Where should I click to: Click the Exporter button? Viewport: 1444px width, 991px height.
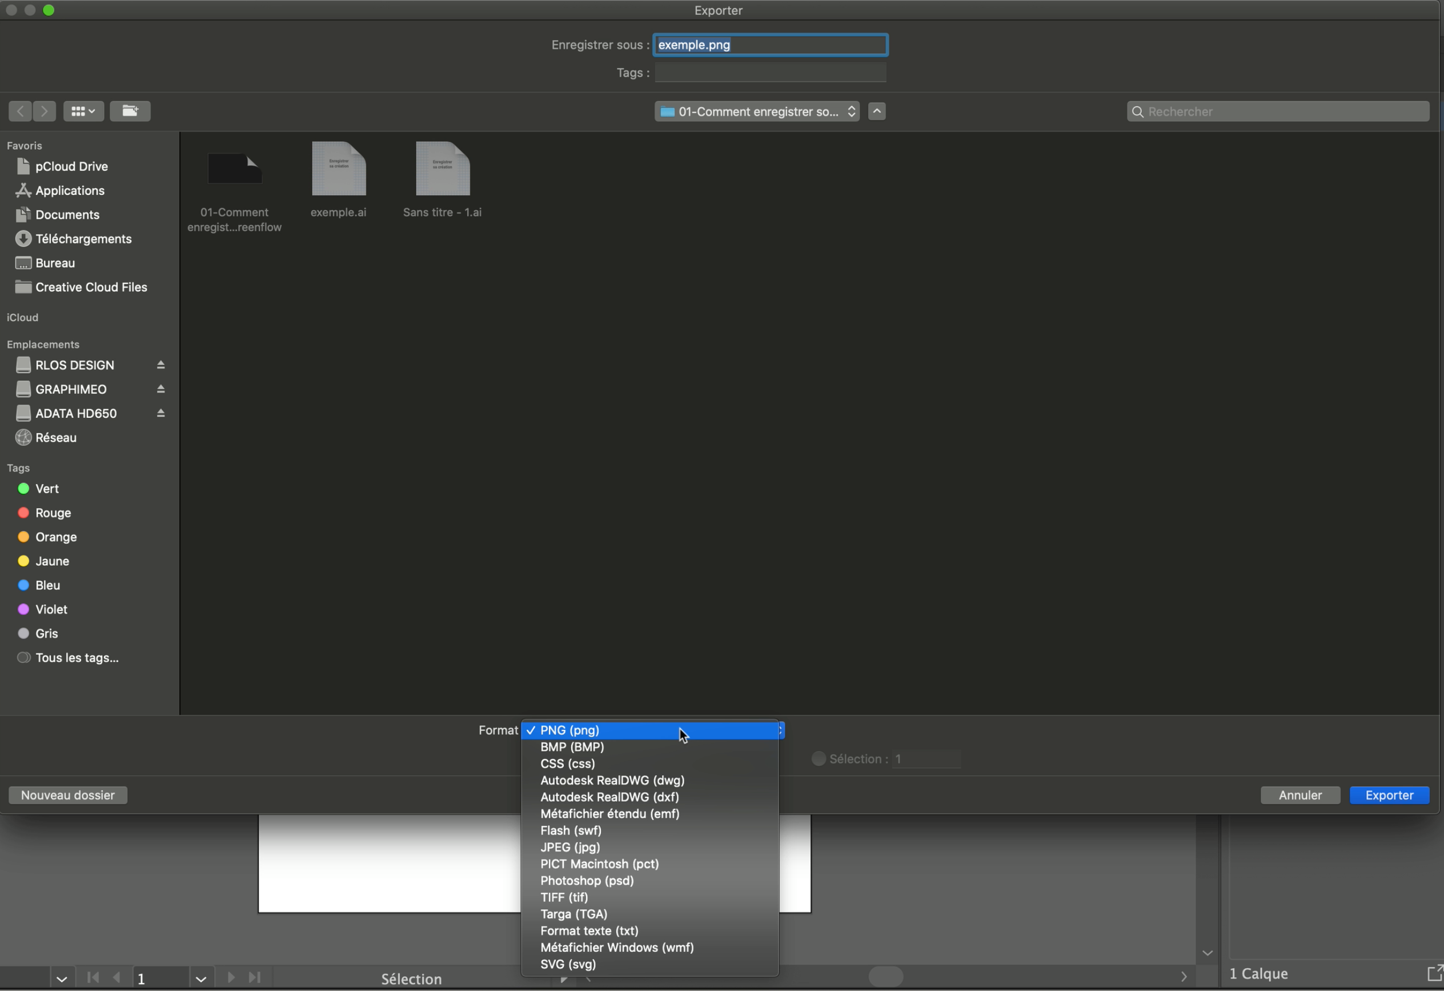click(1389, 795)
